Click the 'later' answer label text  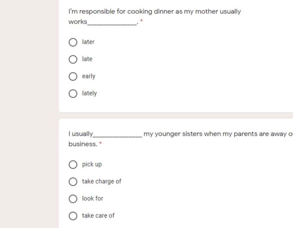coord(88,42)
